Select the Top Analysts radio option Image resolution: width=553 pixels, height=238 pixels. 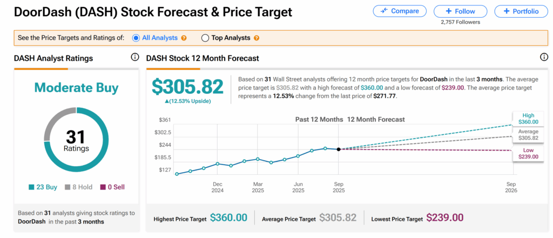[x=205, y=38]
